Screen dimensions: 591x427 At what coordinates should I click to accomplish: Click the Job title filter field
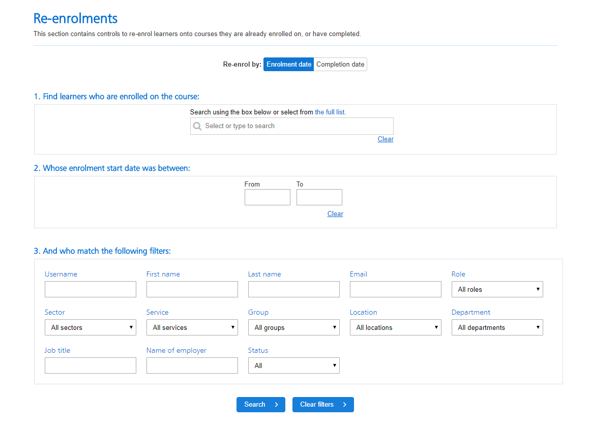pyautogui.click(x=91, y=365)
